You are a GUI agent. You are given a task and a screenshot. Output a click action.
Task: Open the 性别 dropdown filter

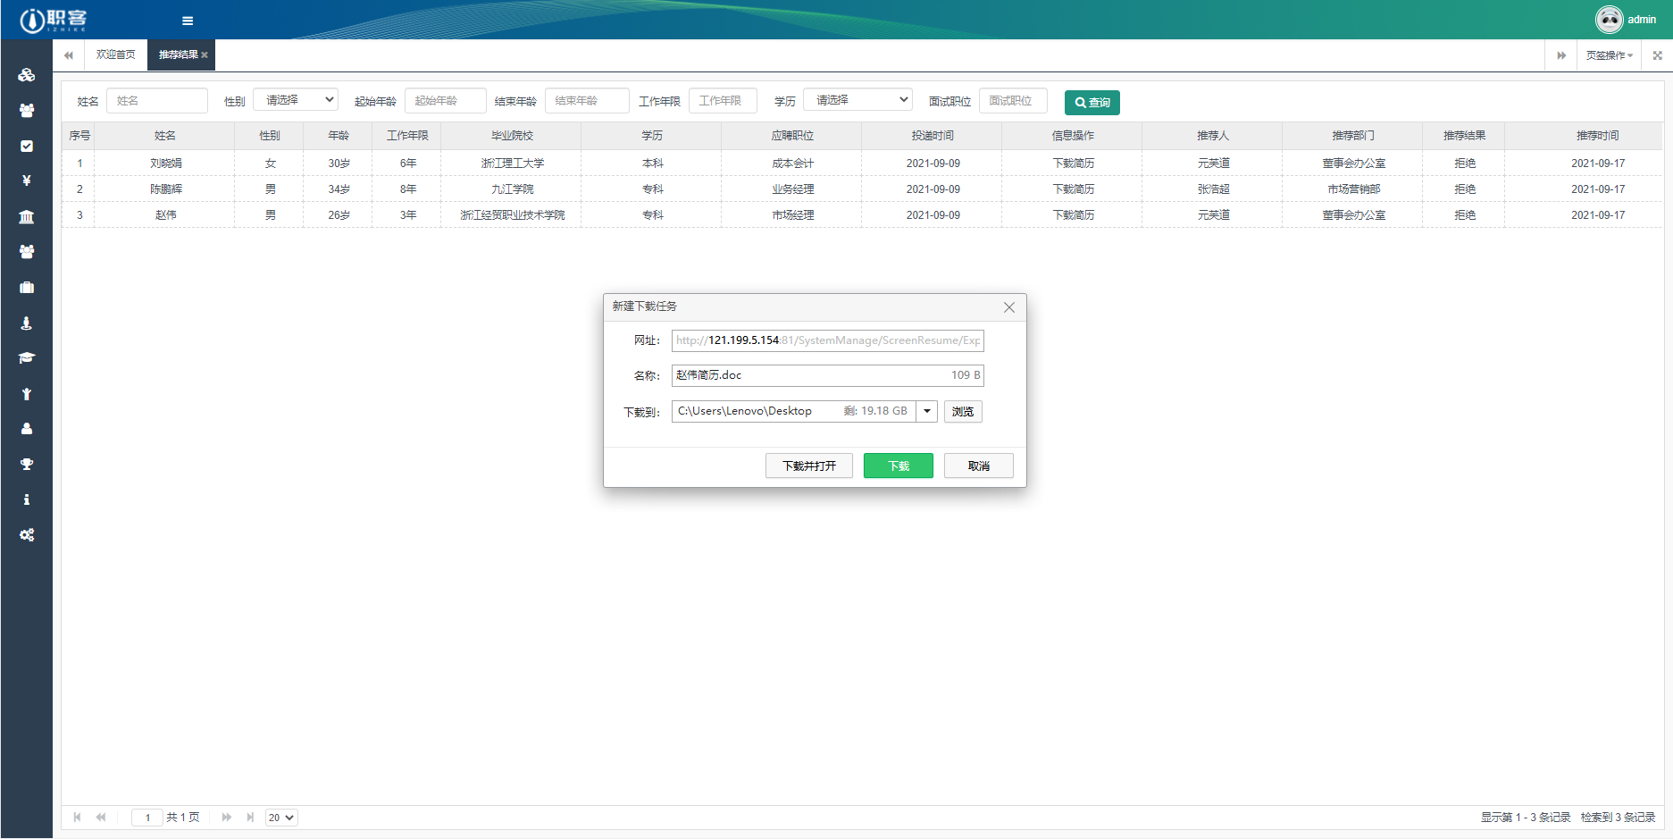(x=296, y=100)
